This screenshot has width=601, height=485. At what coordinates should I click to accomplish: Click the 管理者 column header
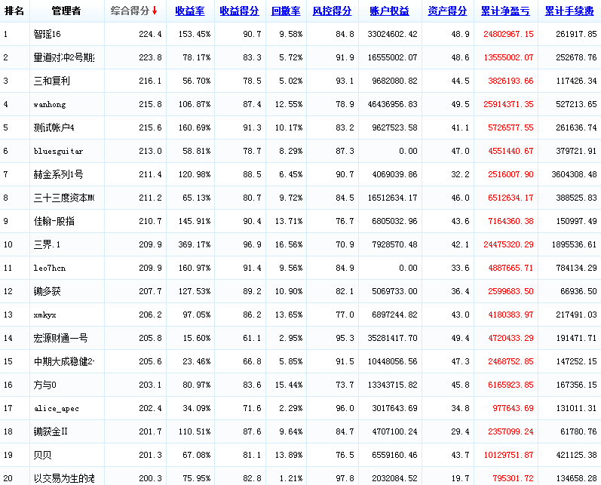coord(66,11)
